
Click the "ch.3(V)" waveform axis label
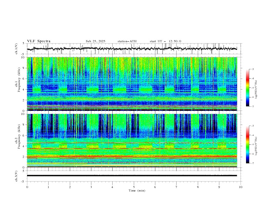pos(16,176)
